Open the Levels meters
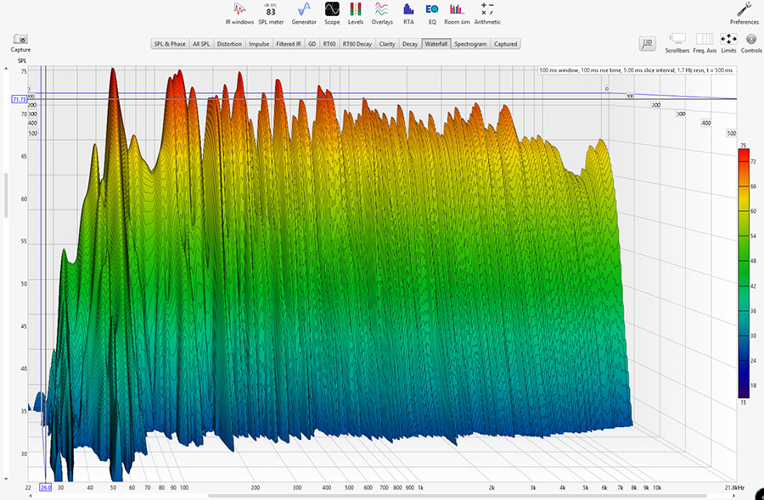This screenshot has width=764, height=500. click(356, 12)
